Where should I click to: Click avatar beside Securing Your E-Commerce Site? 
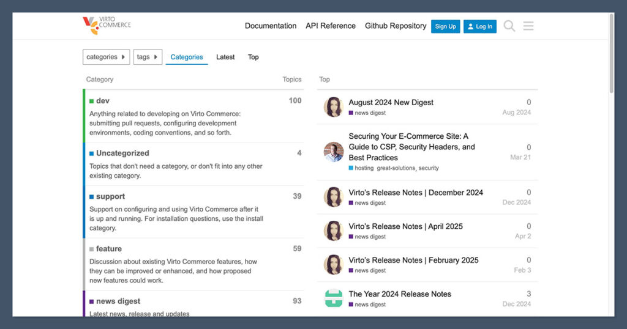334,152
